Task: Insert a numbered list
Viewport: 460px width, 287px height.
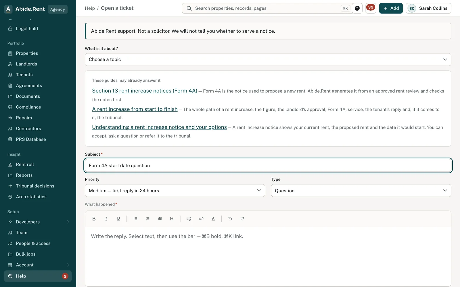Action: pos(147,219)
